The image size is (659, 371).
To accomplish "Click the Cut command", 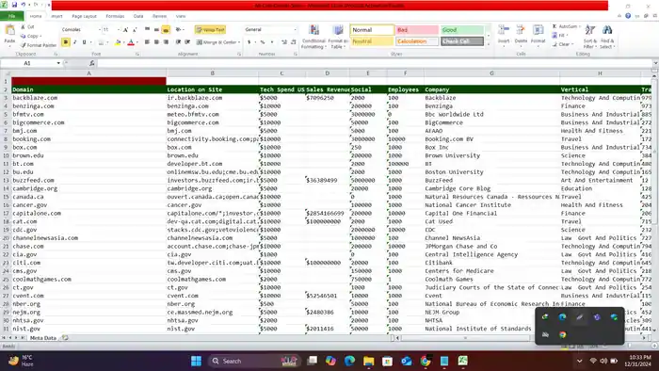I will point(27,27).
